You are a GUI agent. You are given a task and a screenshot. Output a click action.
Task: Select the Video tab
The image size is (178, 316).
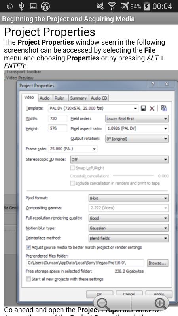pos(29,98)
